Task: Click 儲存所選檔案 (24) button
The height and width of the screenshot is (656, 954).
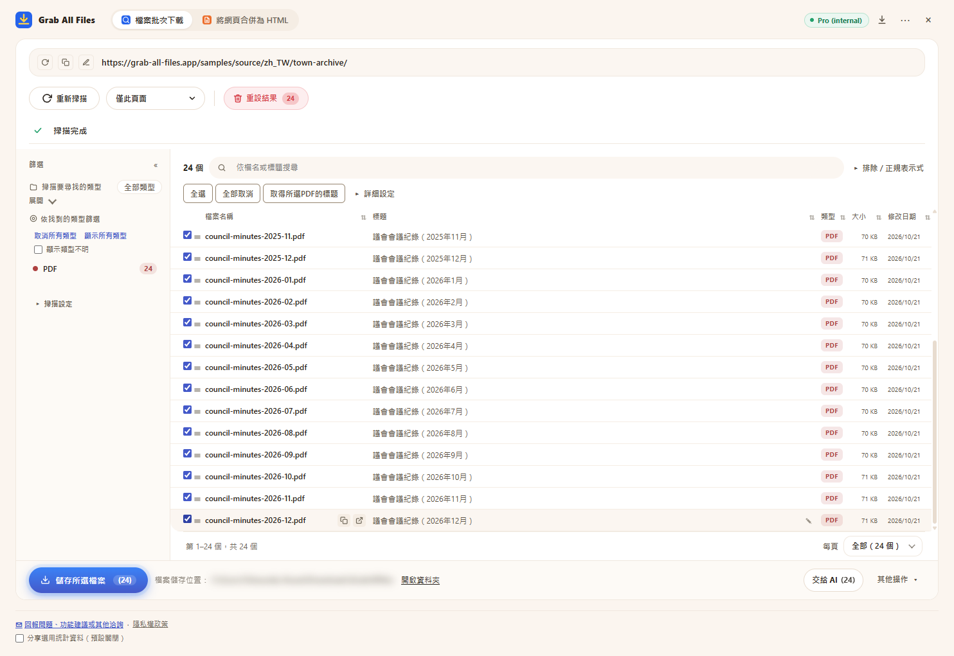Action: [88, 580]
